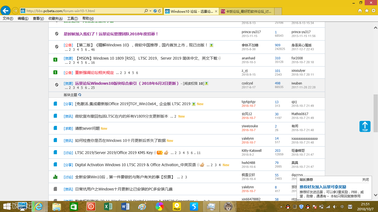This screenshot has height=212, width=378.
Task: Click the blue TOP back-to-top button
Action: [x=365, y=126]
